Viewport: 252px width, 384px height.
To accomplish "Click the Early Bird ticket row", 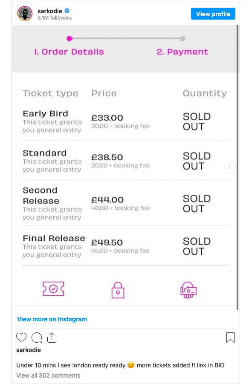I will tap(126, 122).
